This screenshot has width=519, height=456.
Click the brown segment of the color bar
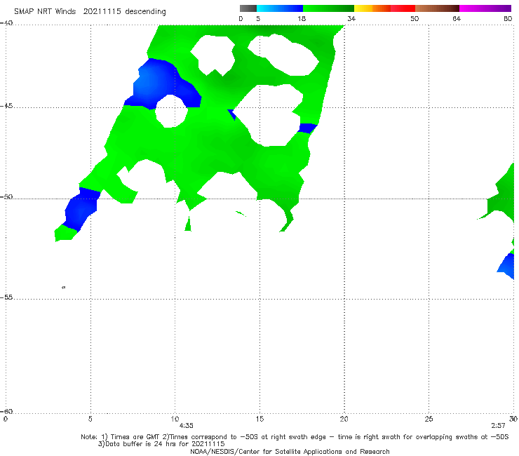coord(437,8)
